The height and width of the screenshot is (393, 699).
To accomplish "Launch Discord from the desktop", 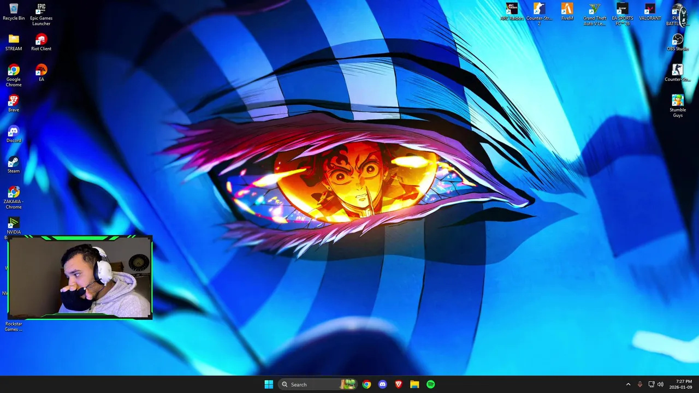I will [x=14, y=134].
